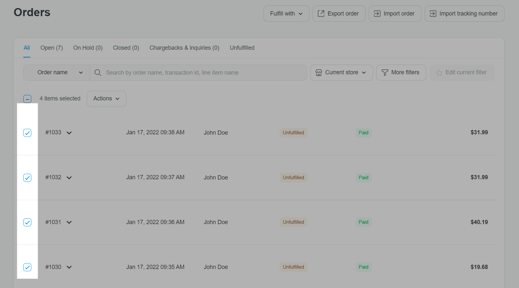Open order #1031 link
The height and width of the screenshot is (288, 519).
[x=53, y=222]
